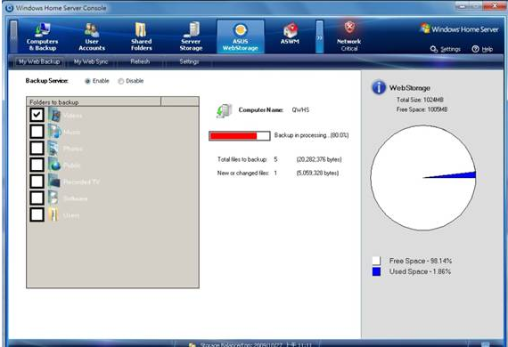Viewport: 508px width, 347px height.
Task: Go to Shared Folders
Action: 141,36
